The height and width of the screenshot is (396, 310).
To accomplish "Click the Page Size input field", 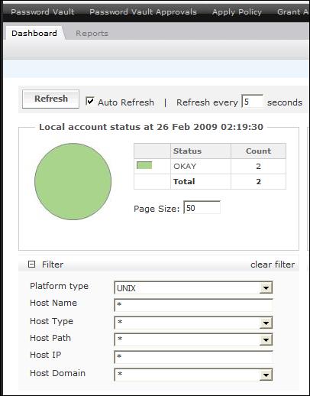I will point(202,207).
